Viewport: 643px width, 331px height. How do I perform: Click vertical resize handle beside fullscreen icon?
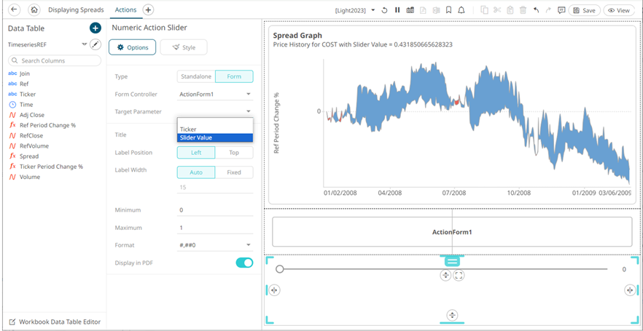(x=445, y=276)
